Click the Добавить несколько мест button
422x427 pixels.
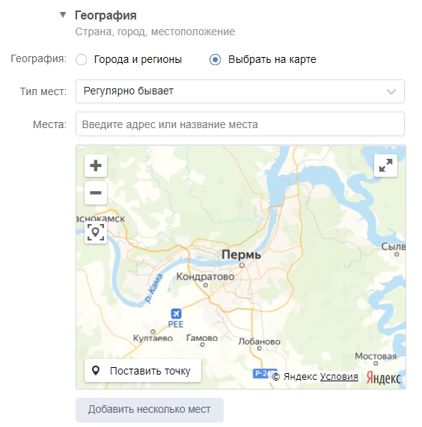150,410
